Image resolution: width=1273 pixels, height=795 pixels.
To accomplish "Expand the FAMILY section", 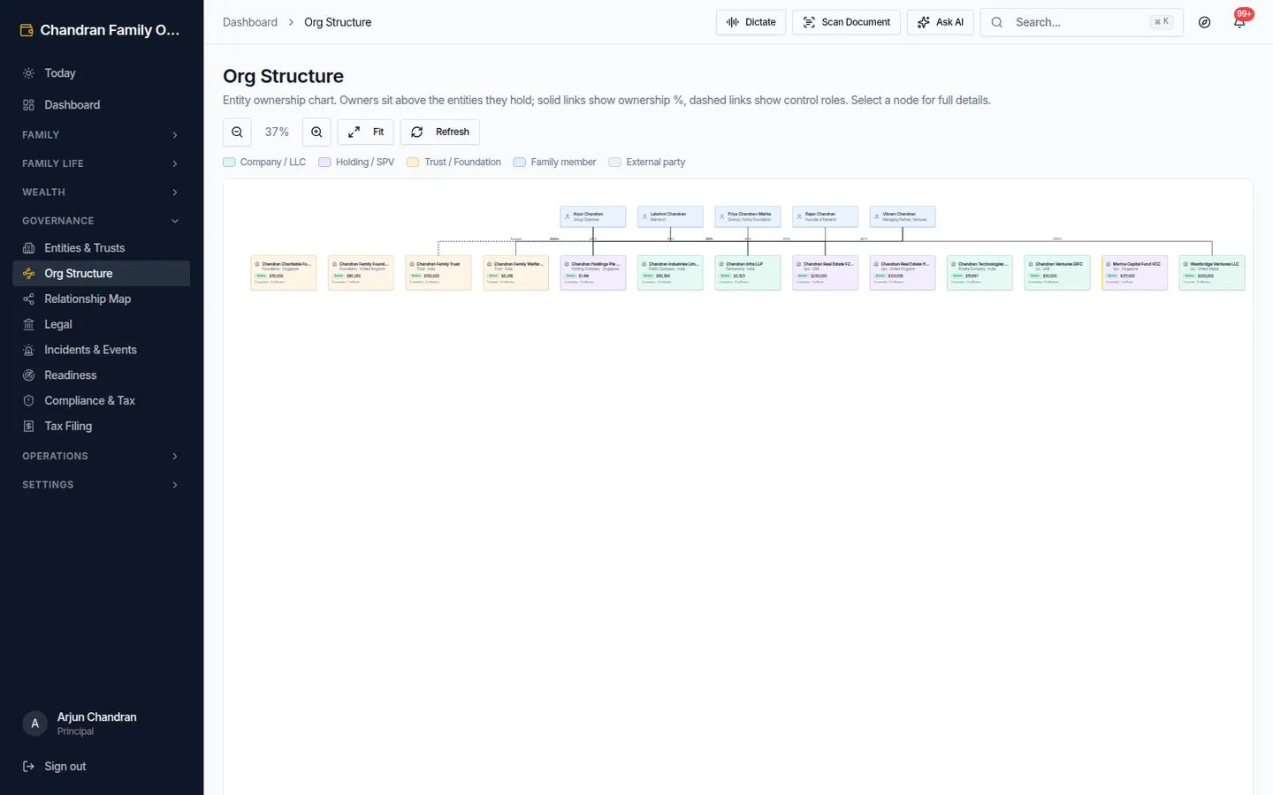I will click(x=102, y=135).
